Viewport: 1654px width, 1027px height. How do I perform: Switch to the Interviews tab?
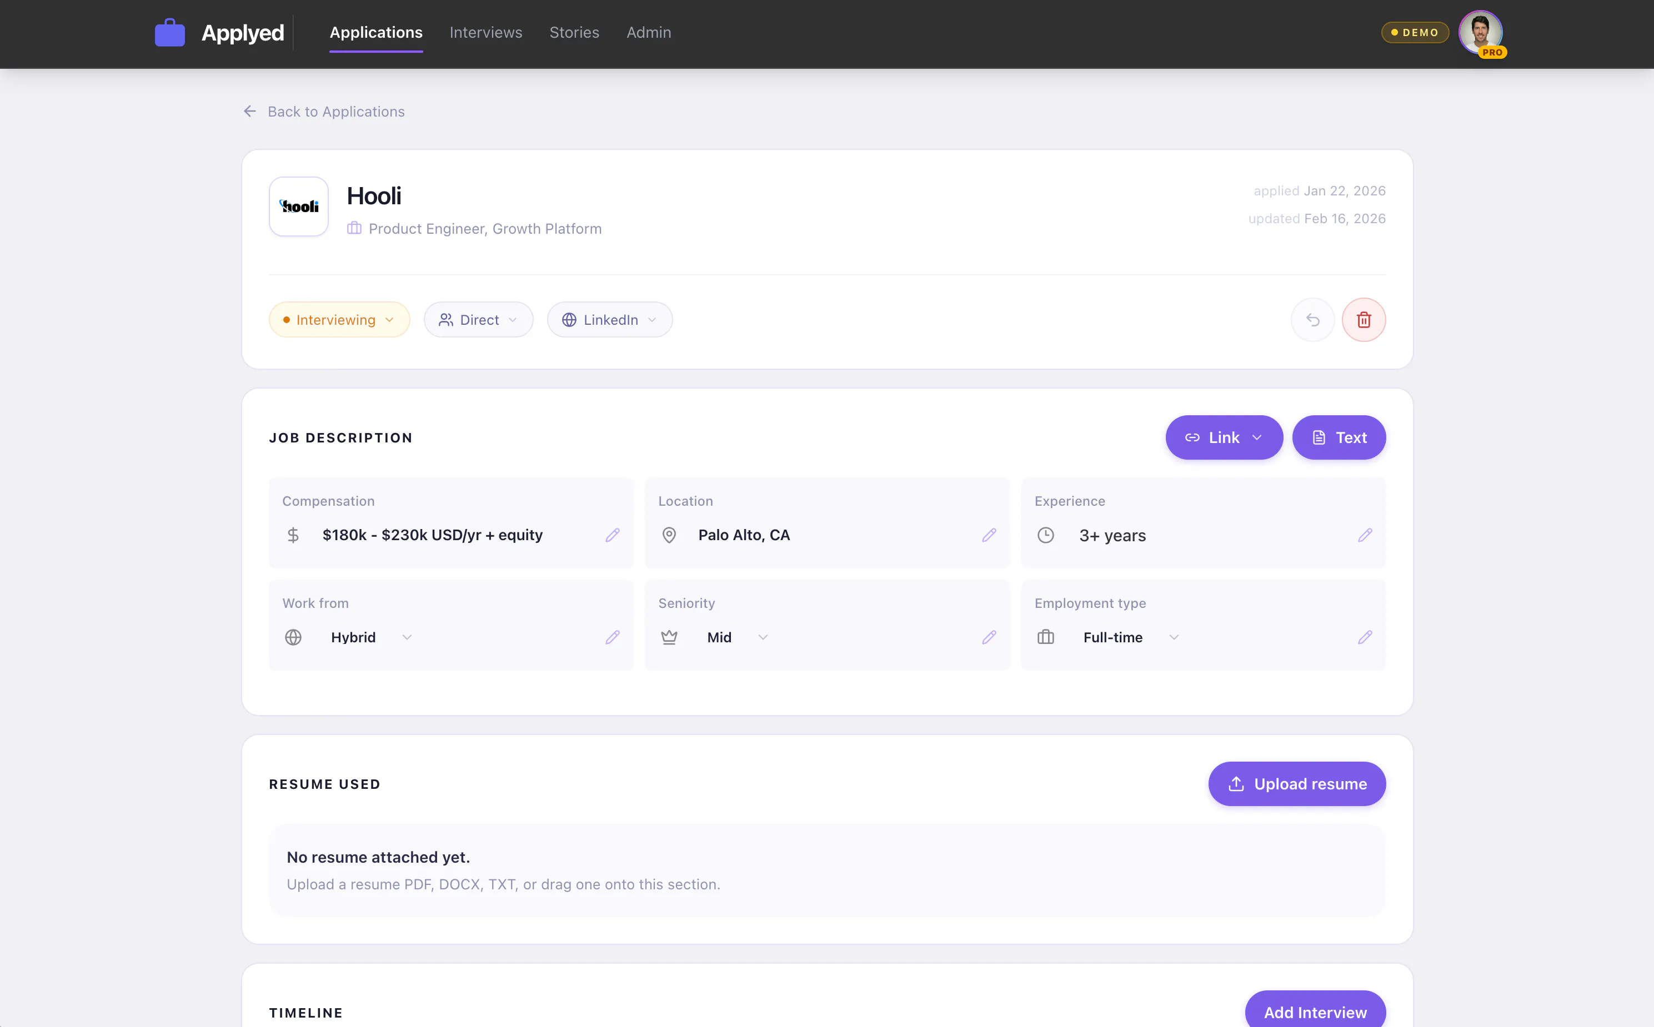[x=486, y=33]
